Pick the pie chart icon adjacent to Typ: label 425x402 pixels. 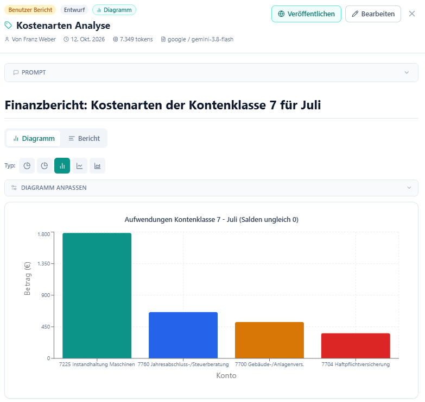tap(27, 166)
